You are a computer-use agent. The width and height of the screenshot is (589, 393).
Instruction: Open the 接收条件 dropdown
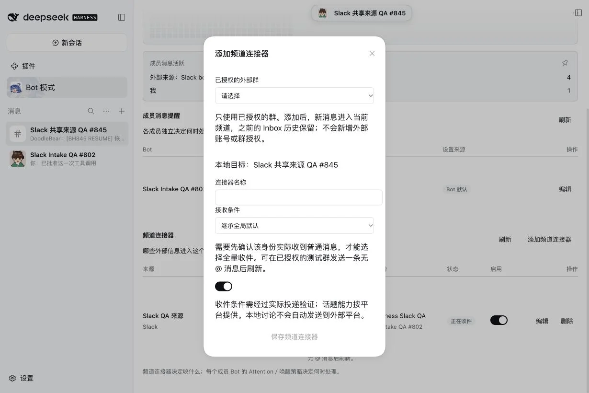294,225
